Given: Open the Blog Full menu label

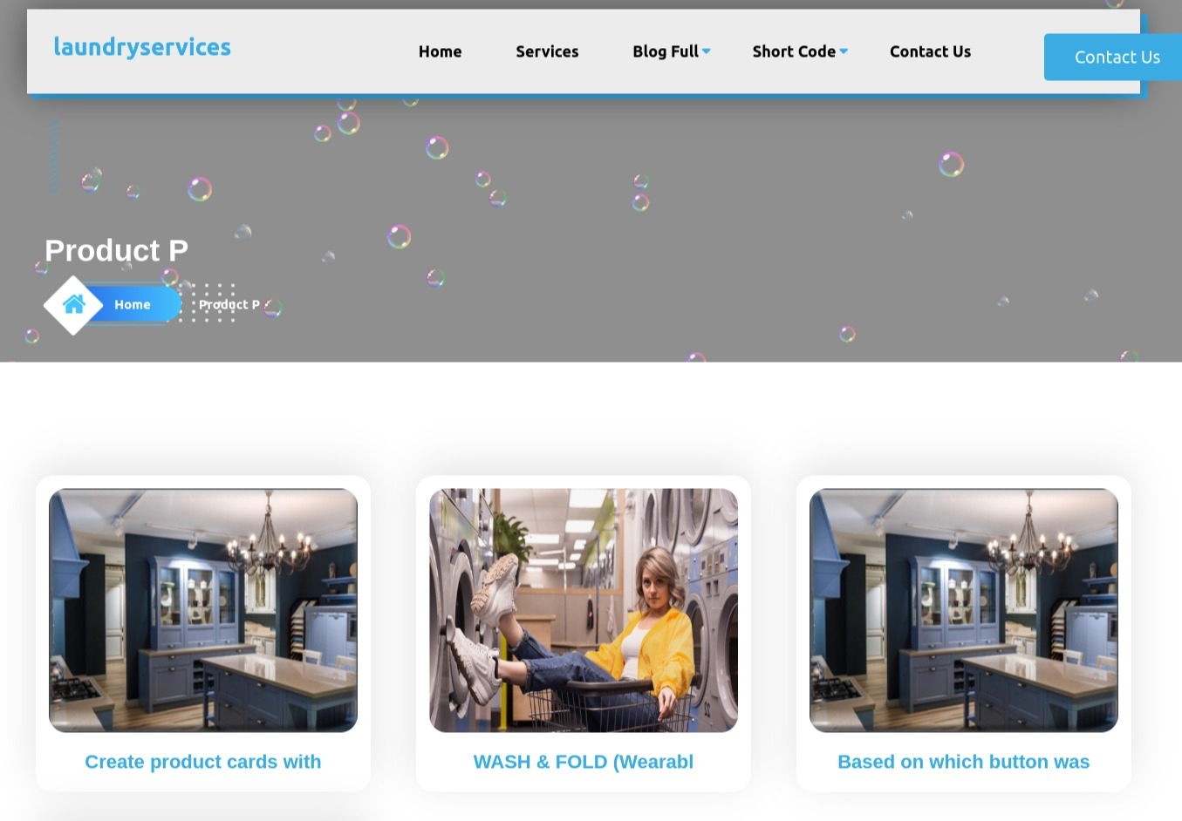Looking at the screenshot, I should point(665,51).
